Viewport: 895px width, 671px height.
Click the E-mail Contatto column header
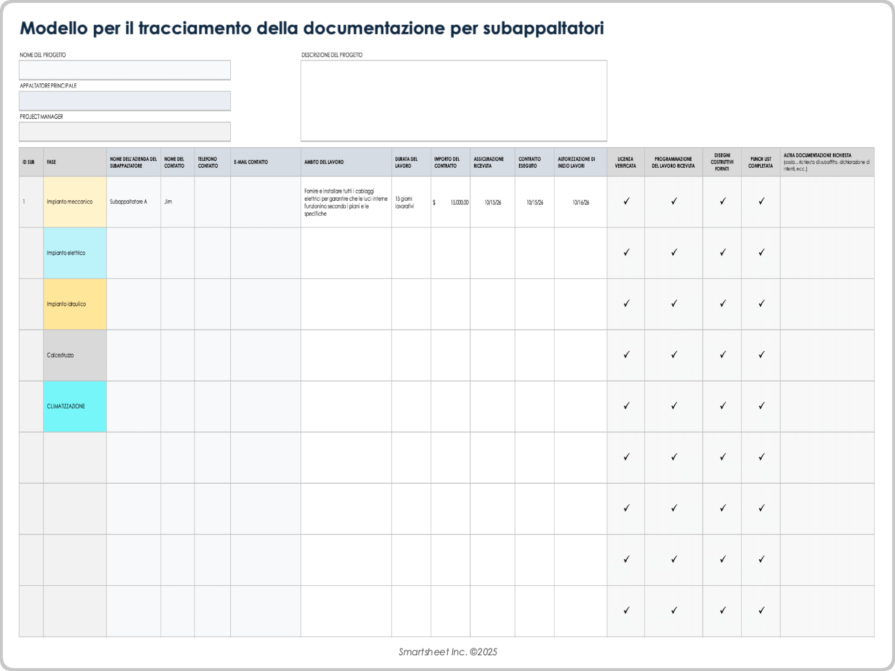coord(266,162)
